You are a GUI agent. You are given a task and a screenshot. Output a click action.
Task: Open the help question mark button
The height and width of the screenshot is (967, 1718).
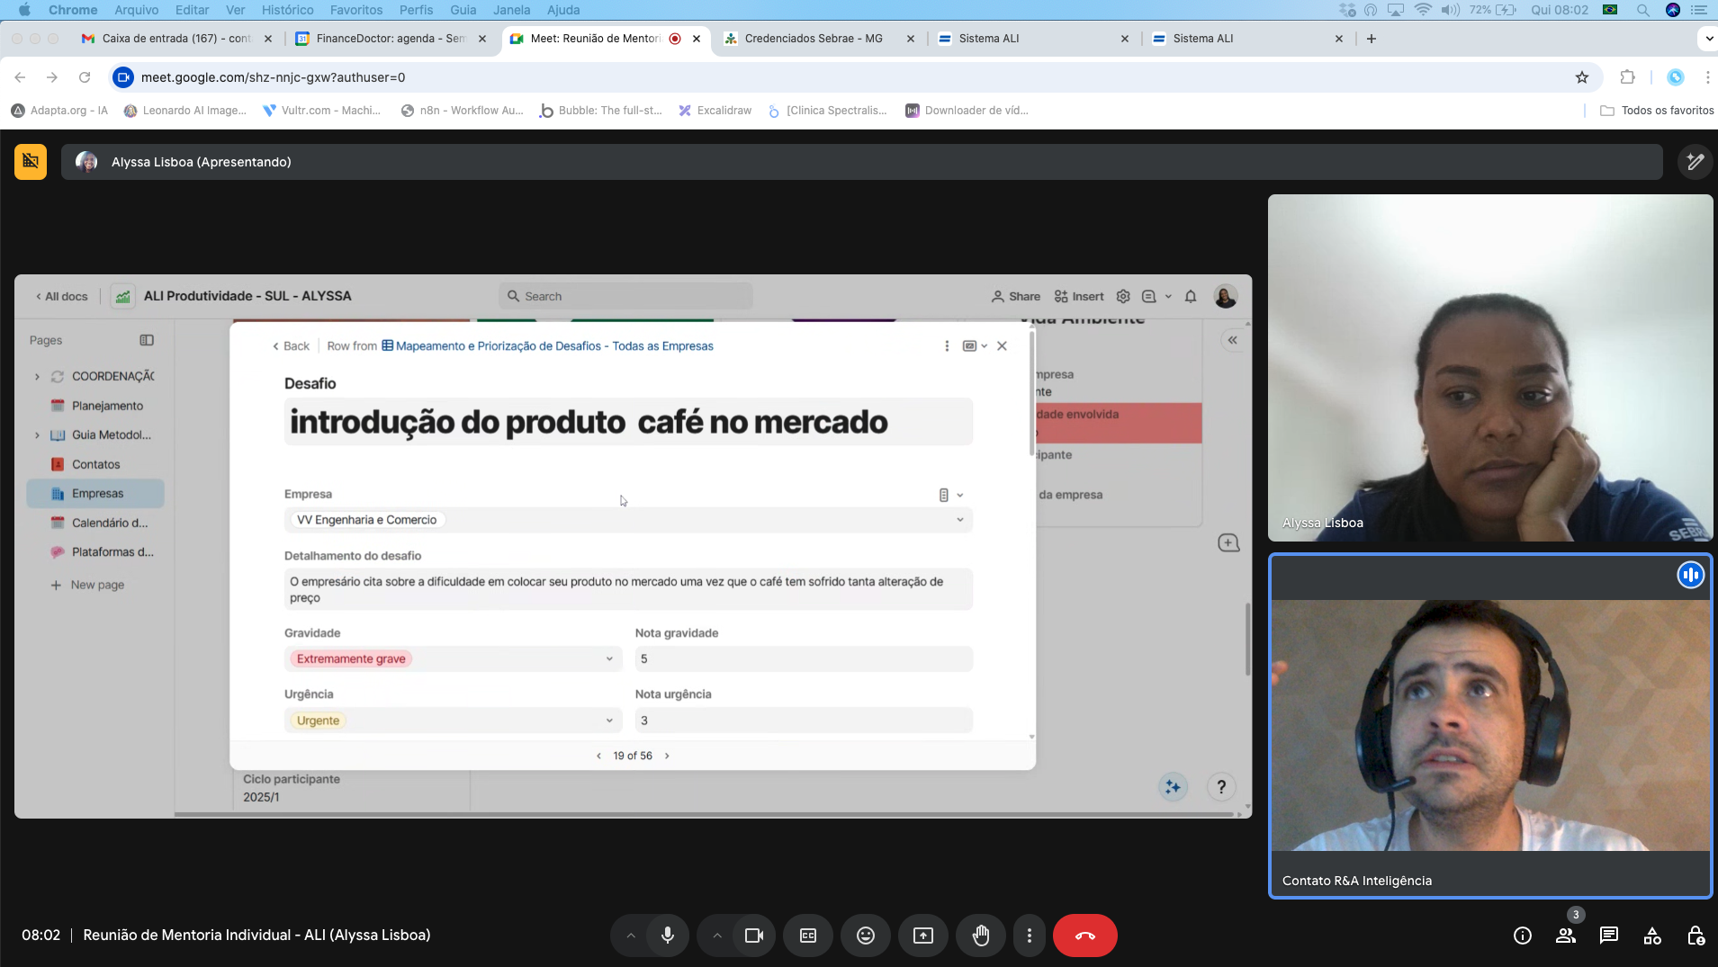pos(1221,788)
